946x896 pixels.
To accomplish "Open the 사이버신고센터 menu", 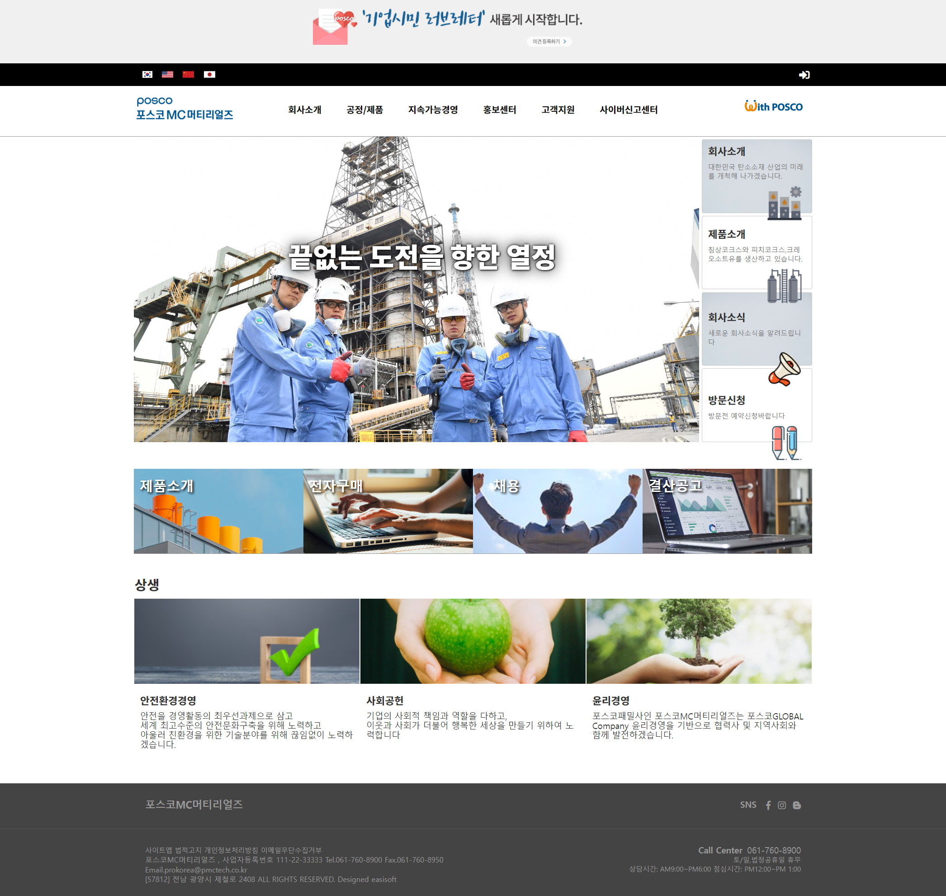I will pyautogui.click(x=628, y=110).
